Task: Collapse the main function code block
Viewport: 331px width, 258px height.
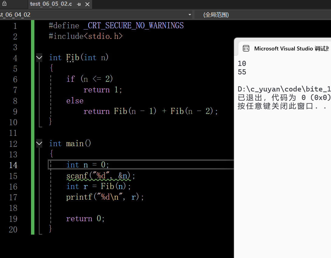Action: click(39, 143)
